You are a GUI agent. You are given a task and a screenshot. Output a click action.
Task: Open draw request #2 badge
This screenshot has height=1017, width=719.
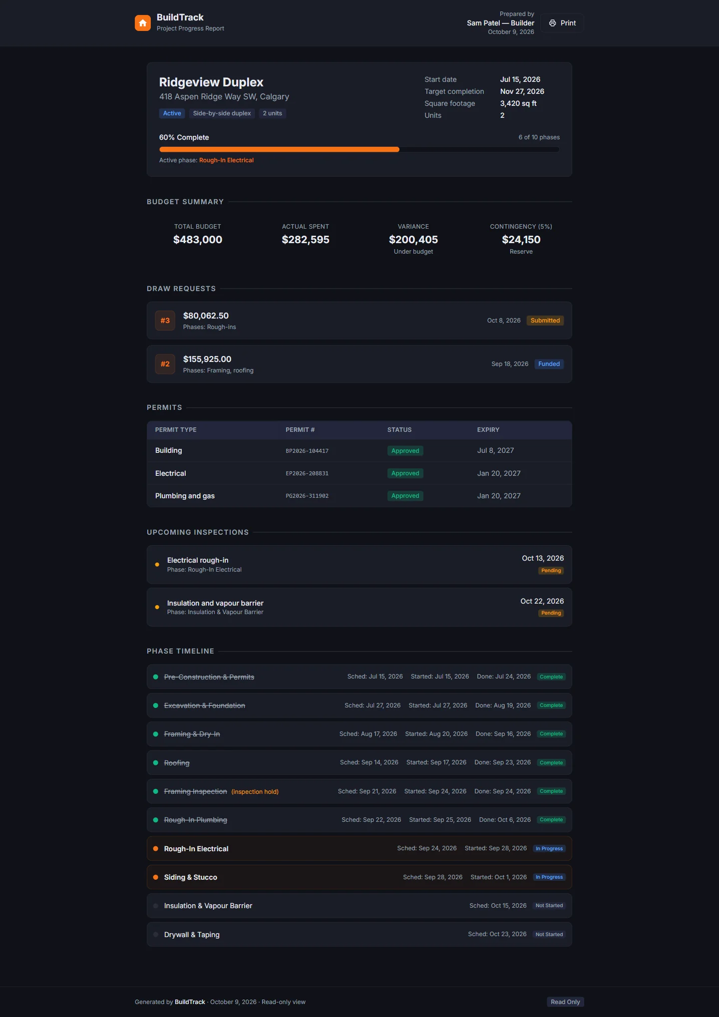[165, 364]
